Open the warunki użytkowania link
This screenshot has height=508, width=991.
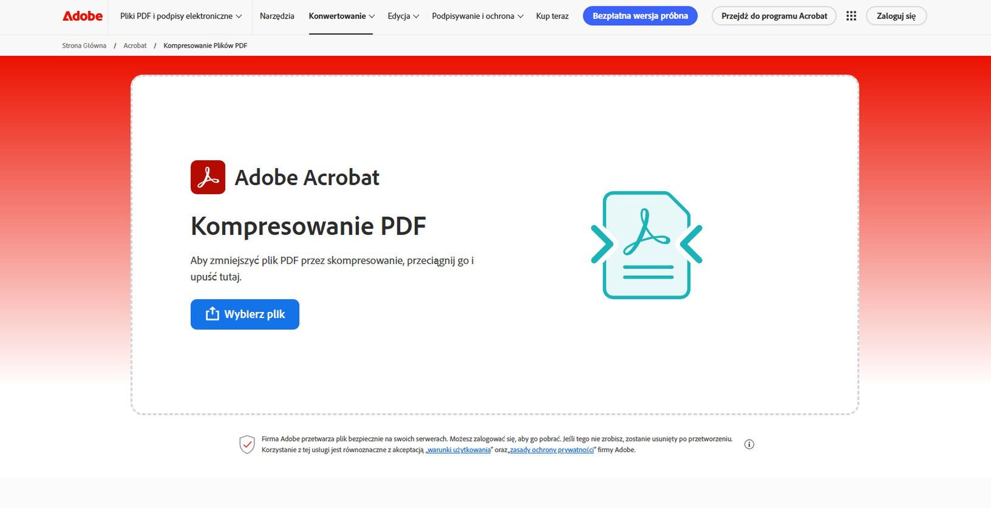[x=458, y=450]
